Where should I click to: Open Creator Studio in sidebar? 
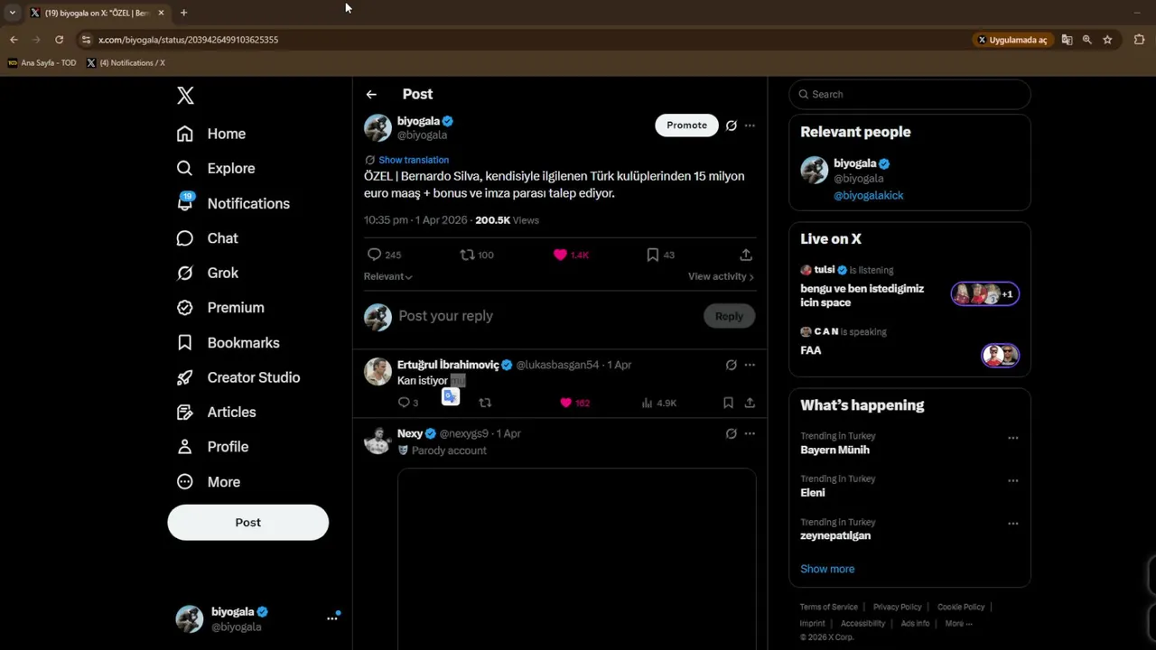coord(238,377)
